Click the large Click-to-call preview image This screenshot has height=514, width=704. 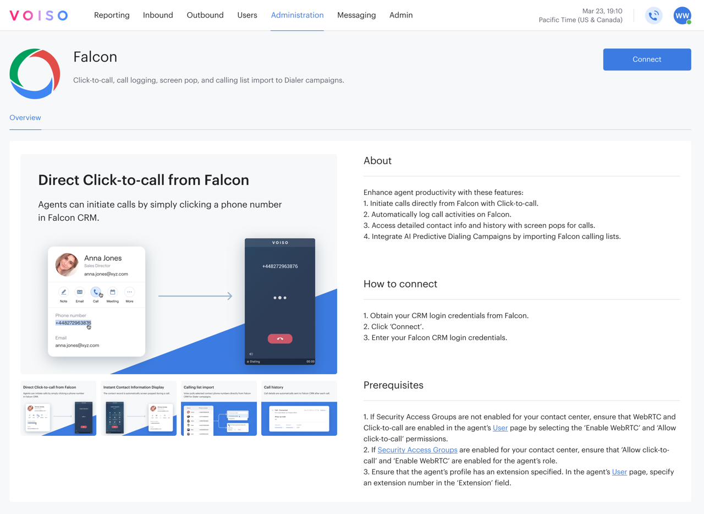(x=179, y=264)
